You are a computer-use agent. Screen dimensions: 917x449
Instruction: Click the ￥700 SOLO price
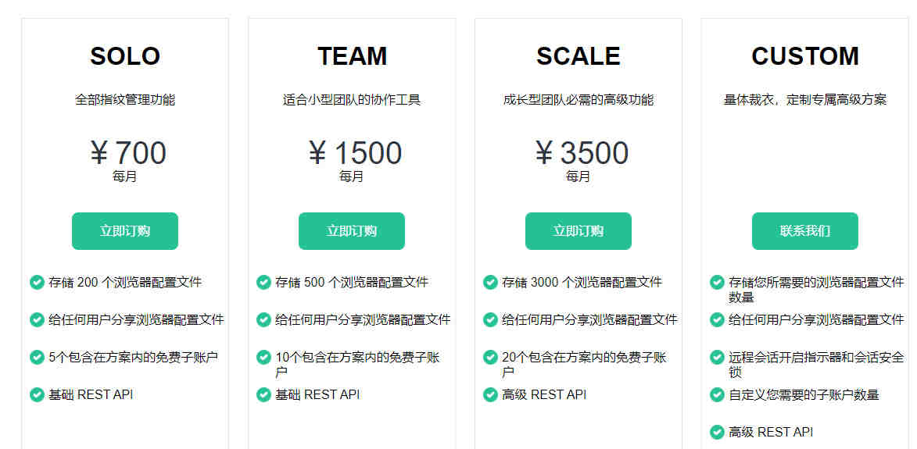tap(128, 153)
